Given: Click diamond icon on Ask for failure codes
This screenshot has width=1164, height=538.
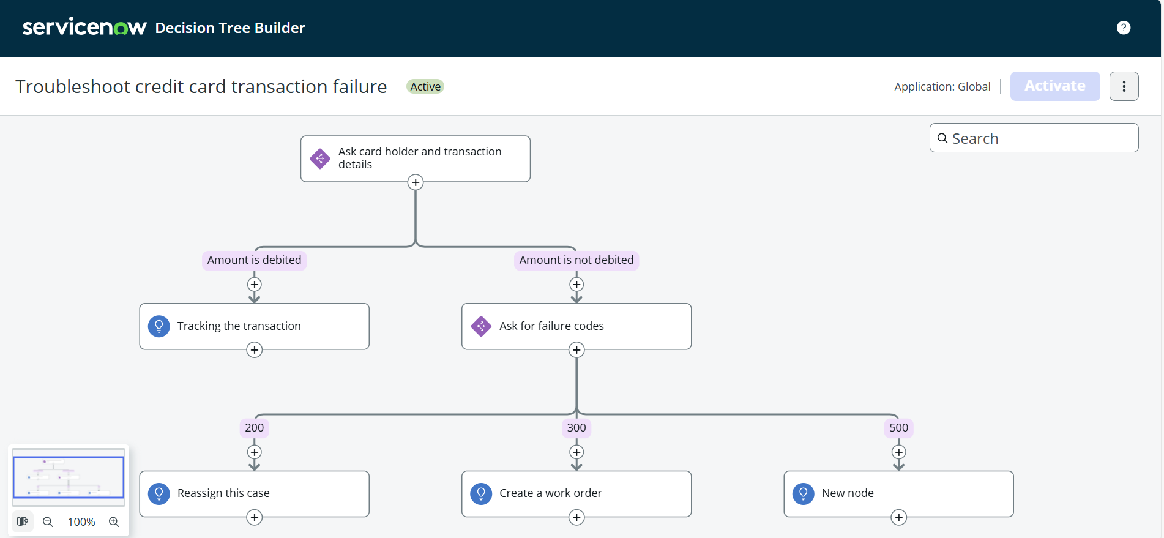Looking at the screenshot, I should [481, 326].
